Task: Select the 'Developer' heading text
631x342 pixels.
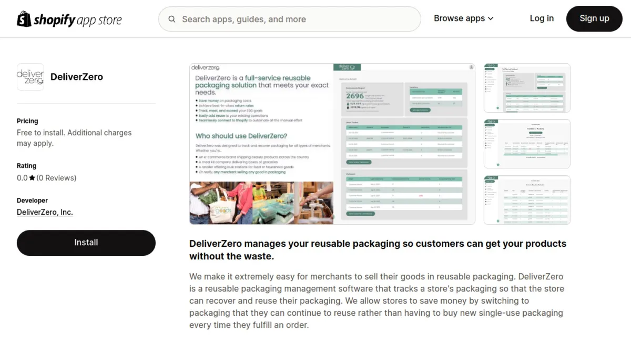Action: click(x=32, y=200)
